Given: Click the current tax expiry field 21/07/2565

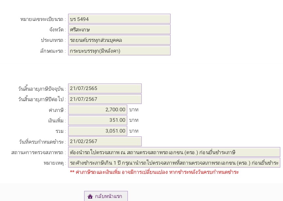Looking at the screenshot, I should (x=105, y=88).
